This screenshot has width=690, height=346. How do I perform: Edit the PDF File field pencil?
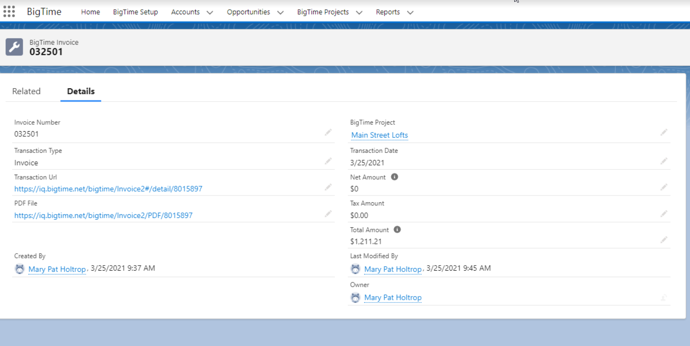[x=328, y=214]
